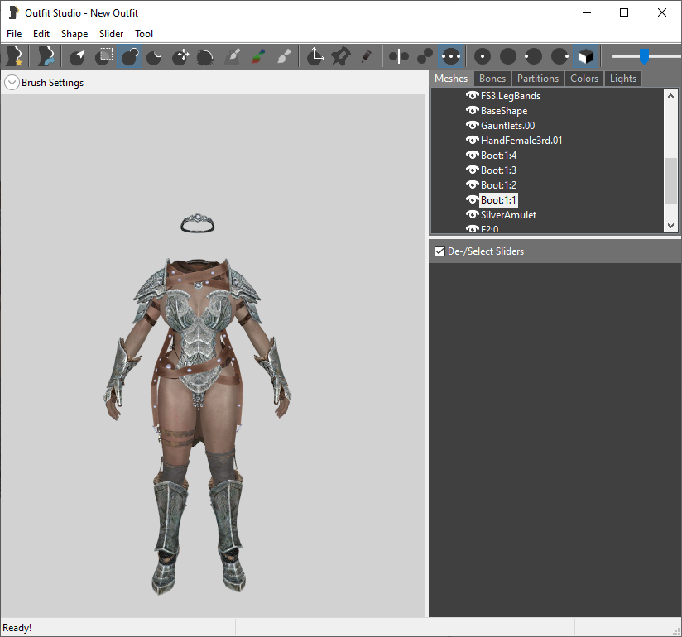Hide the FS3.LegBands mesh eye icon

(473, 96)
